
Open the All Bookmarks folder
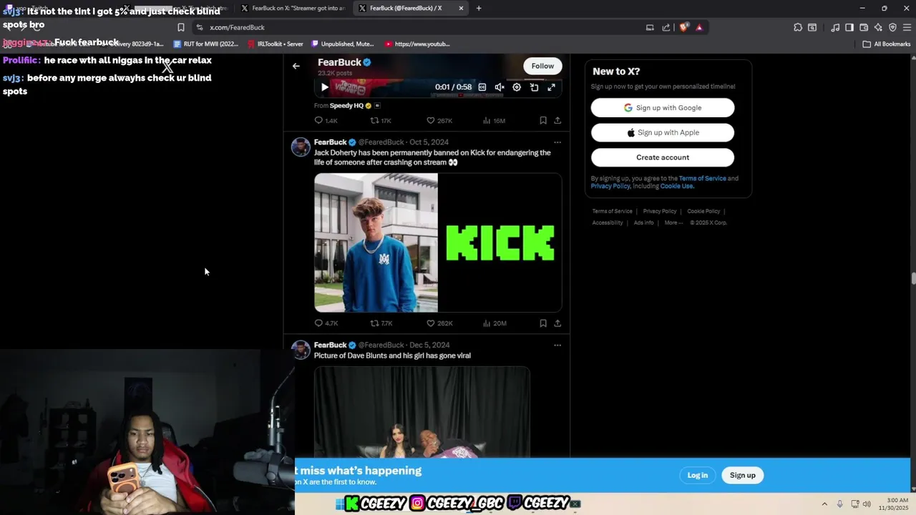(x=887, y=44)
